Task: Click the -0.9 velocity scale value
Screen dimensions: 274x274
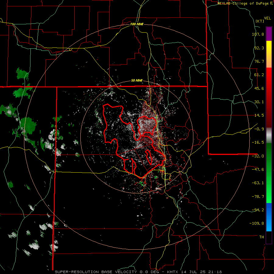Action: [259, 129]
